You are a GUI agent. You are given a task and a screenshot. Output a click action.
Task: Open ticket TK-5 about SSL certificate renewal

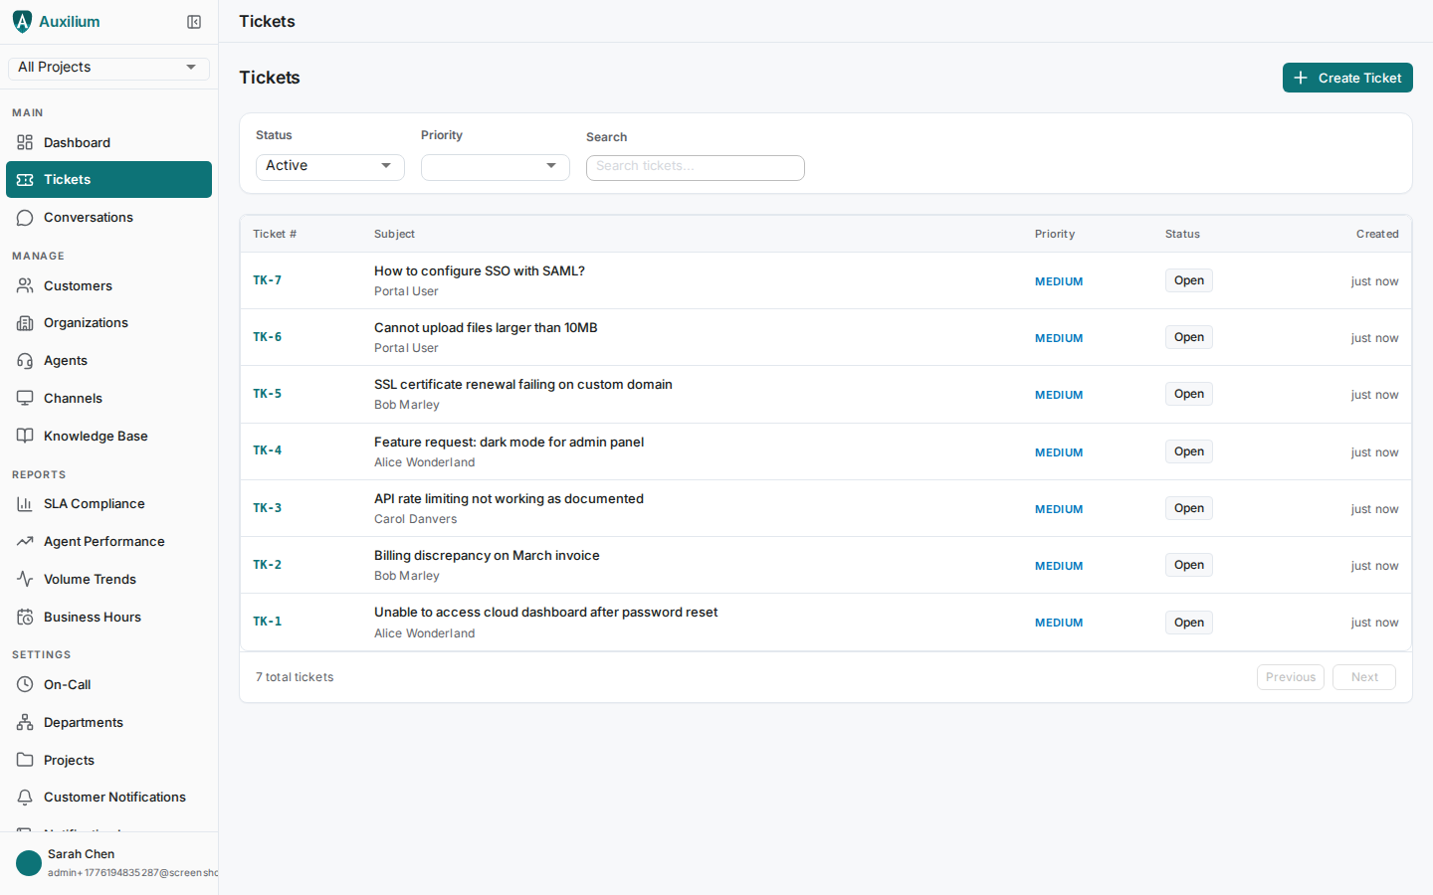[x=522, y=384]
